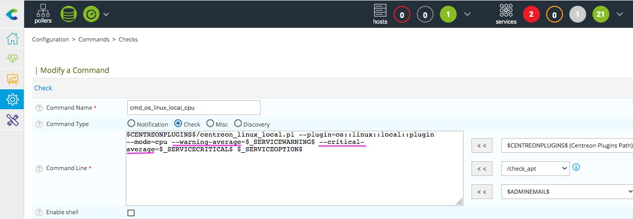Click the green database status icon
Screen dimensions: 633x219
click(x=68, y=14)
